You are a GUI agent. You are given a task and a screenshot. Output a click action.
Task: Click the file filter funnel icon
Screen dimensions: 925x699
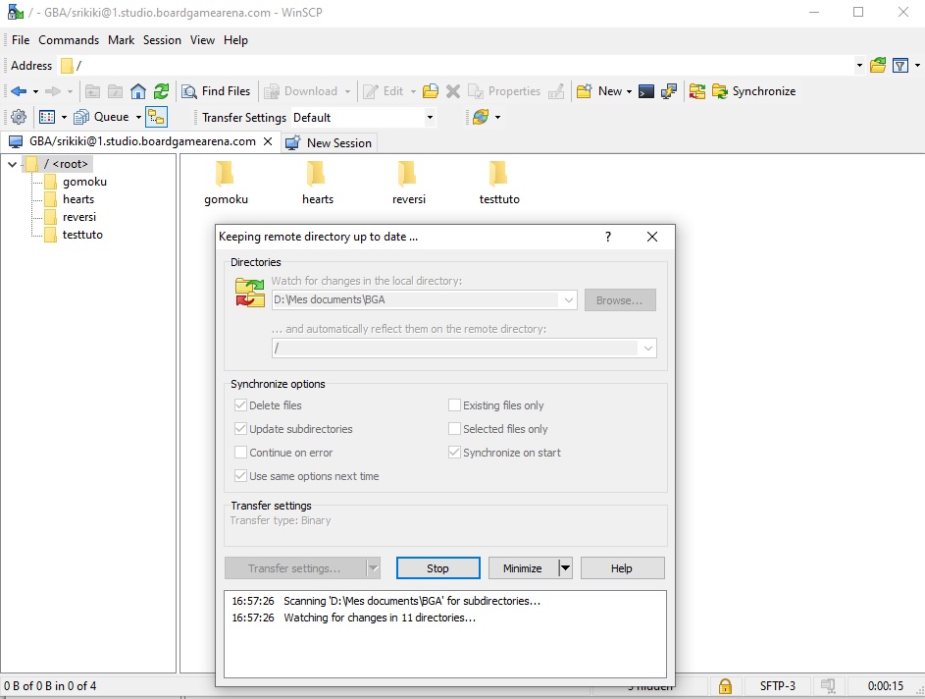click(x=900, y=66)
